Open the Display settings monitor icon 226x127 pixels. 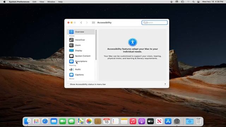tap(71, 50)
